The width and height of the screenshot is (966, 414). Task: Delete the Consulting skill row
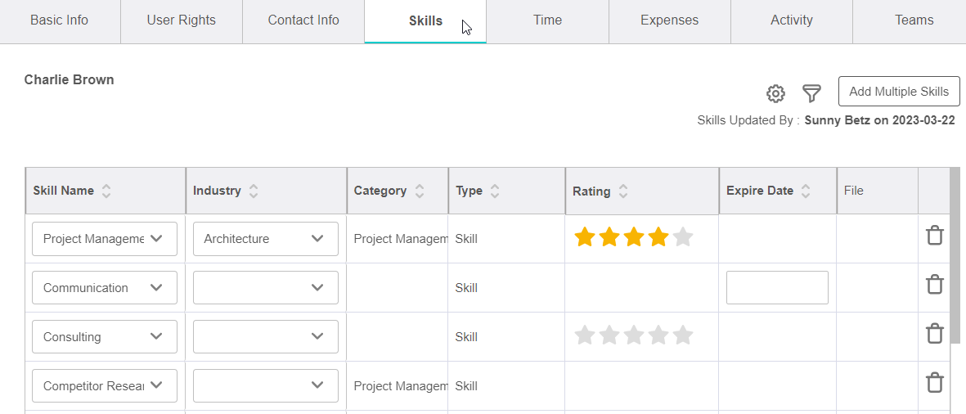[x=935, y=334]
